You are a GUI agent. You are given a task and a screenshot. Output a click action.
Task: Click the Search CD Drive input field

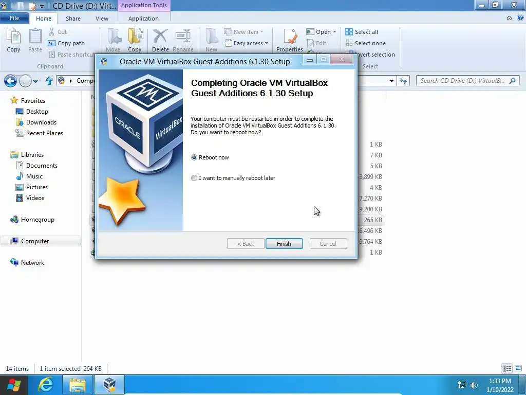(x=467, y=81)
